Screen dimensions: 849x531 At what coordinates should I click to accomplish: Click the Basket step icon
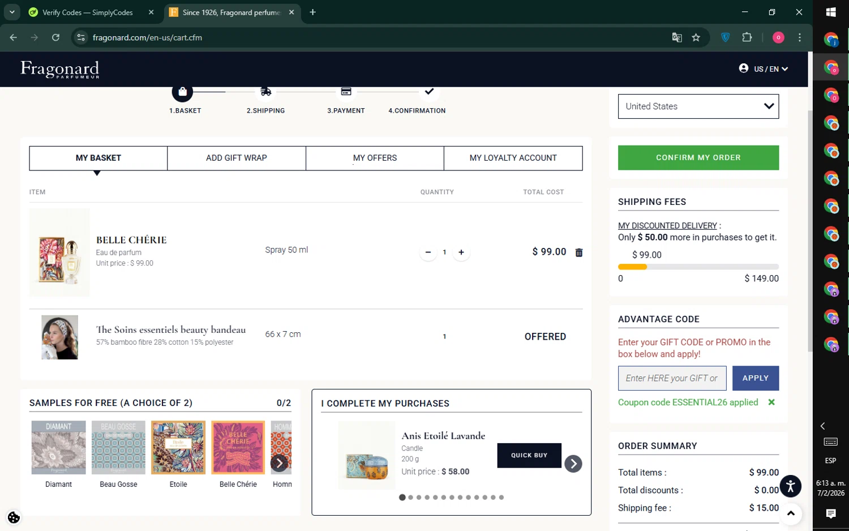[x=182, y=92]
